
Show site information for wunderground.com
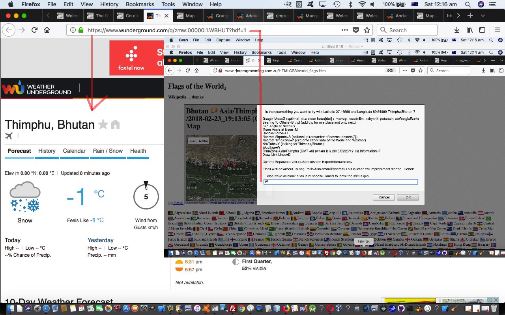pos(73,30)
